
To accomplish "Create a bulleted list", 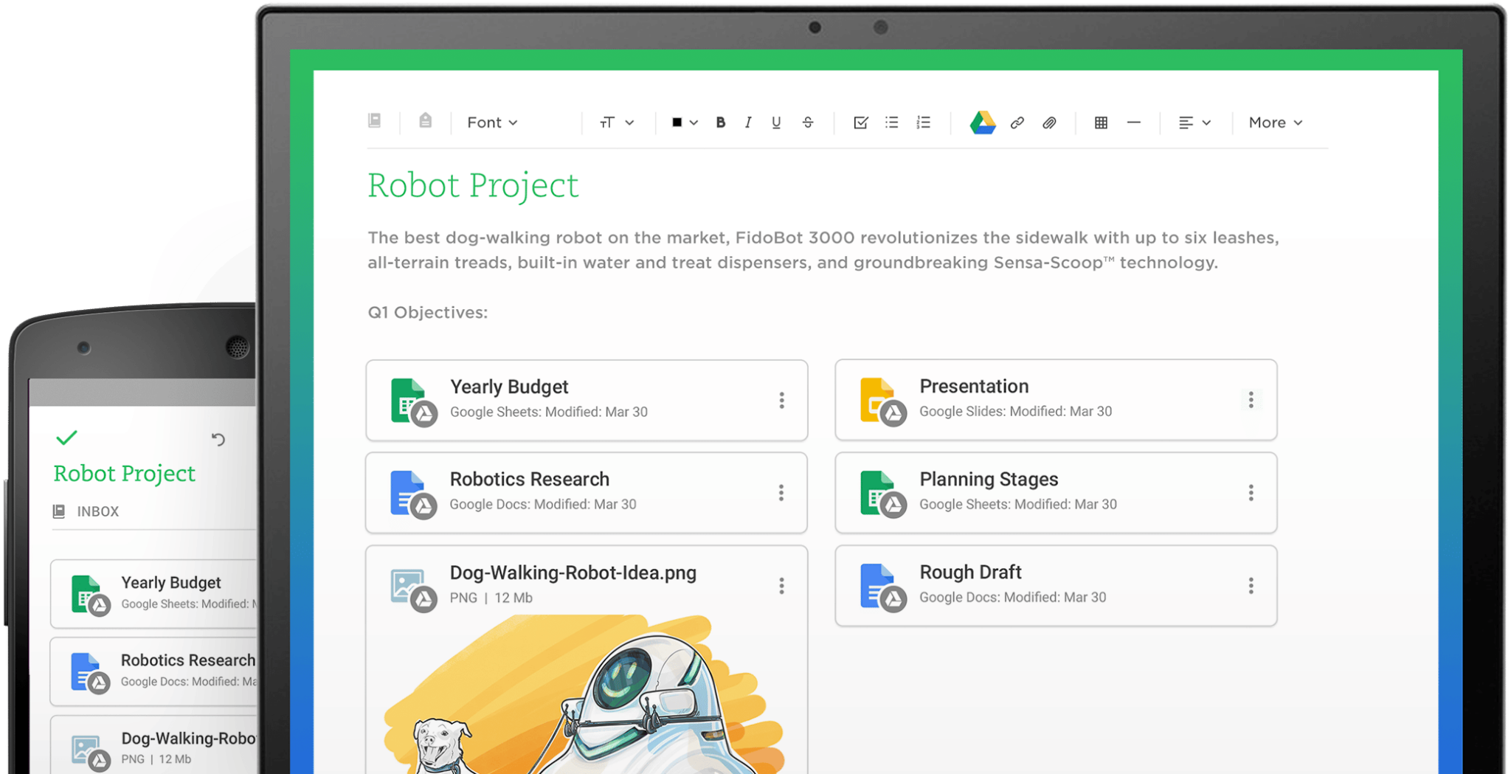I will (891, 122).
